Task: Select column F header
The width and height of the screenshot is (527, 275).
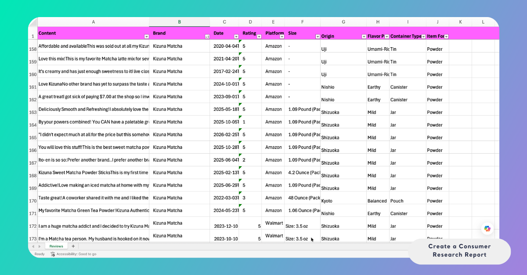Action: (303, 22)
